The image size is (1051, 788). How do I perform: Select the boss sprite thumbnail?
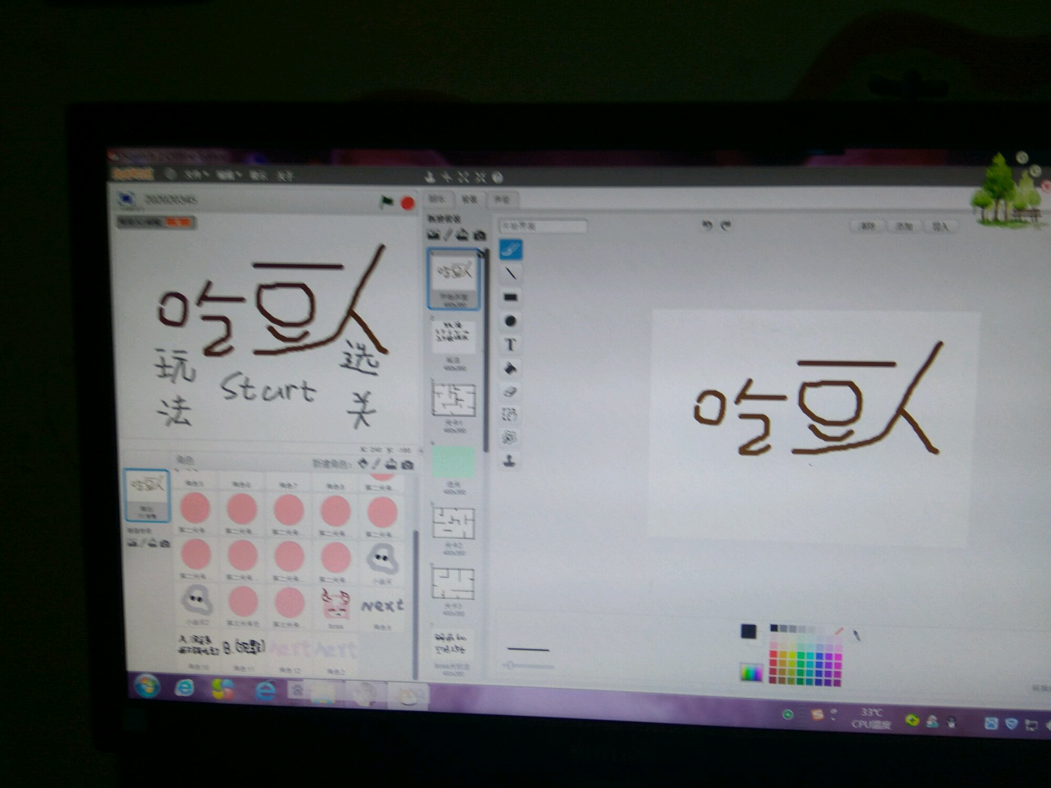(x=335, y=604)
